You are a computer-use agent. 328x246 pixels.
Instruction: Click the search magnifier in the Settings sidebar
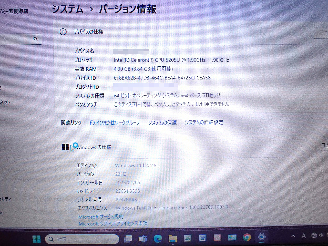click(x=36, y=39)
